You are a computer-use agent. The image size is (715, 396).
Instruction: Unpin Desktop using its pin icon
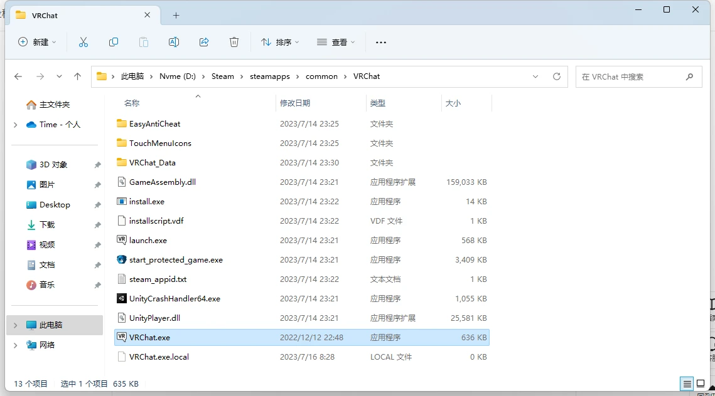tap(97, 205)
